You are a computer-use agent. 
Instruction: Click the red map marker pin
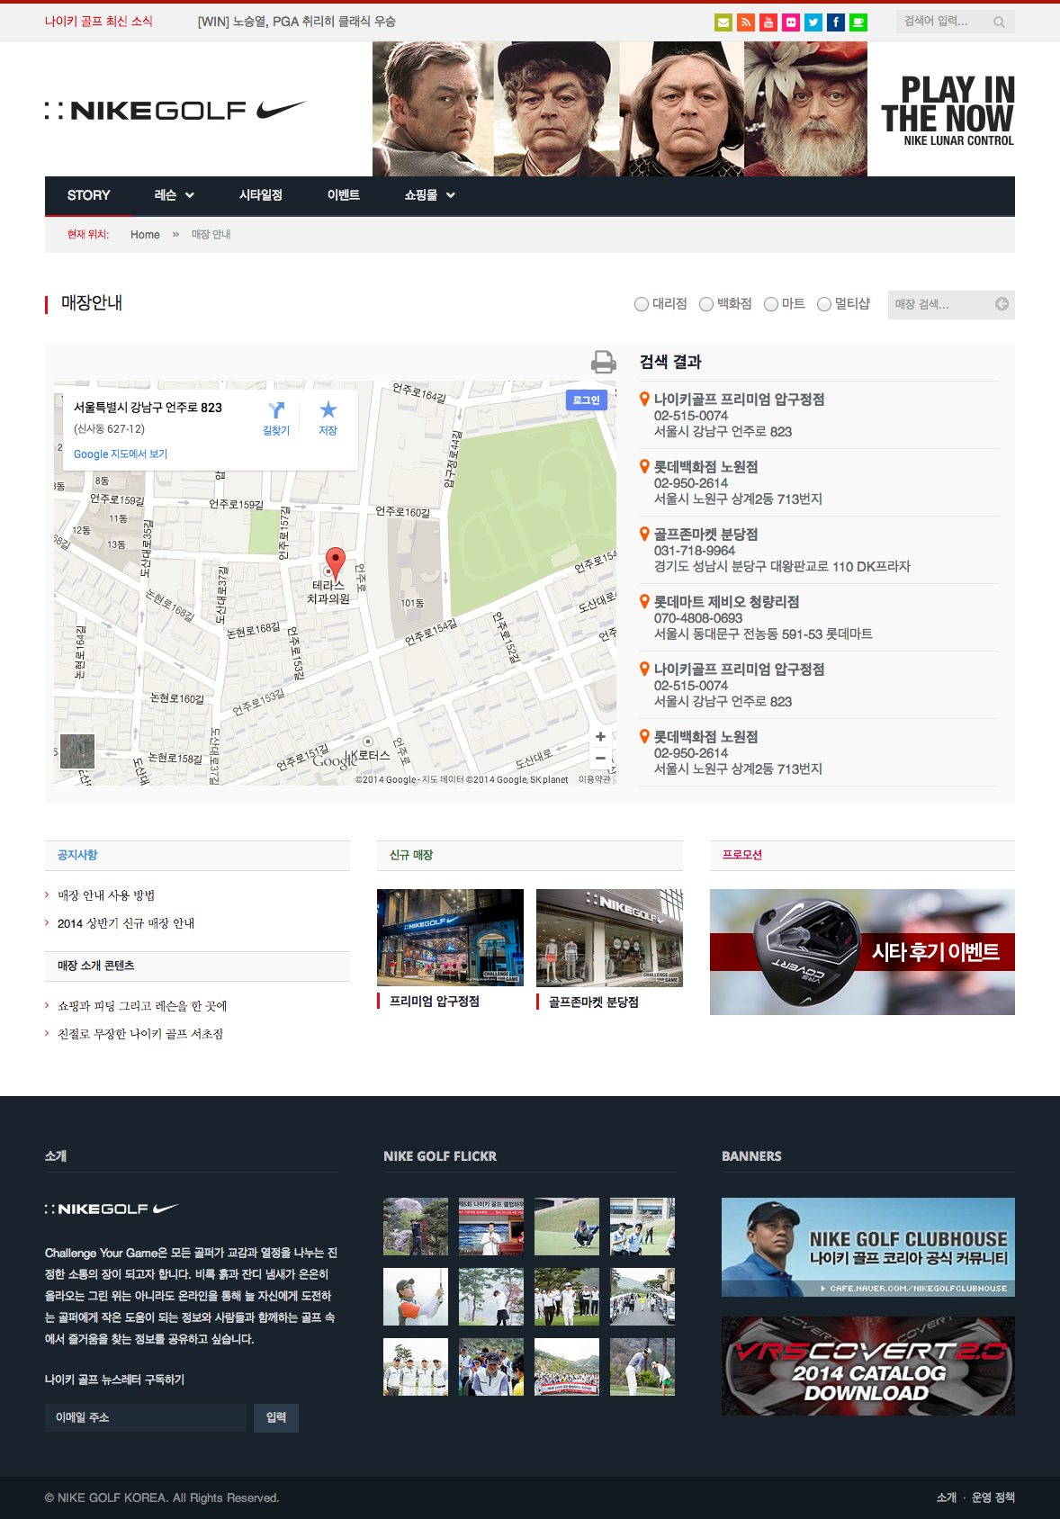pos(335,562)
